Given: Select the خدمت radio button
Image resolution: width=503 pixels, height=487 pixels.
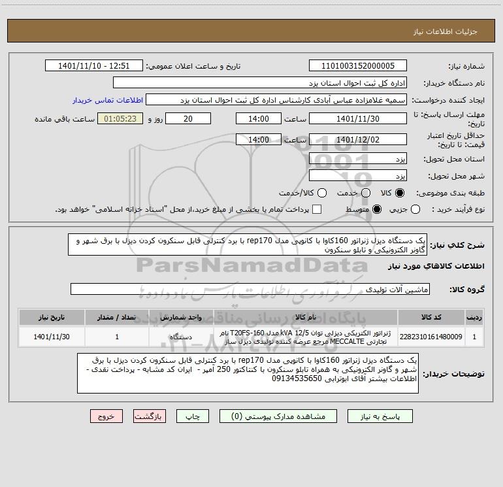Looking at the screenshot, I should coord(366,193).
